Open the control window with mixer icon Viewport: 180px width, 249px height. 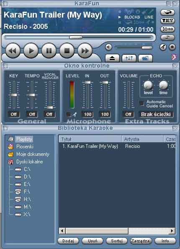tap(129, 58)
